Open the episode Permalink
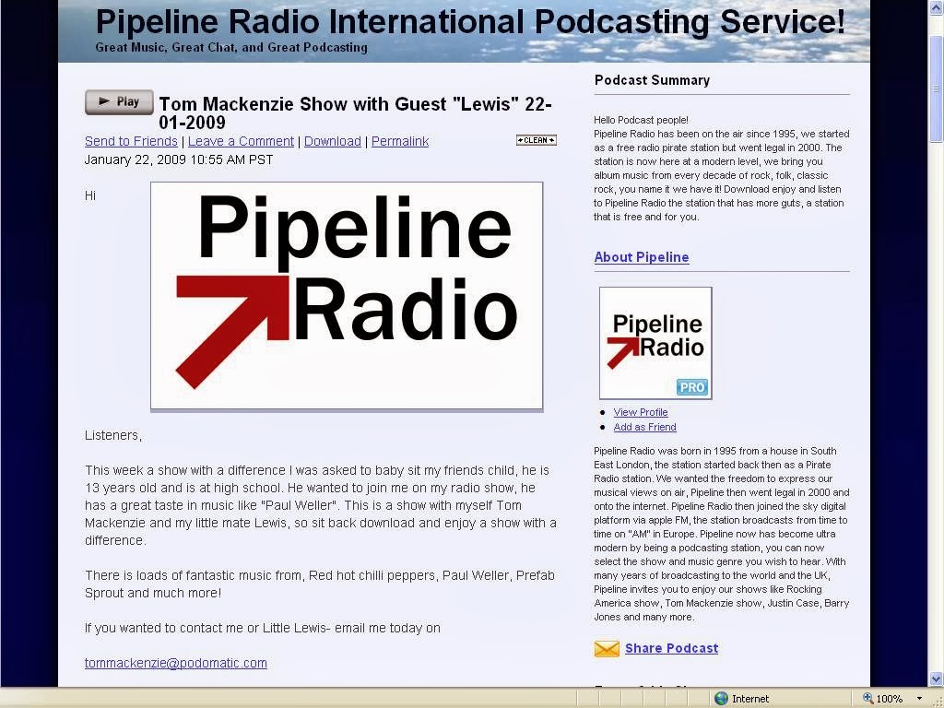Viewport: 944px width, 708px height. [400, 141]
